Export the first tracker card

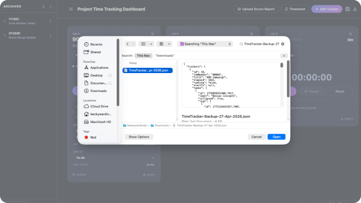tap(149, 175)
